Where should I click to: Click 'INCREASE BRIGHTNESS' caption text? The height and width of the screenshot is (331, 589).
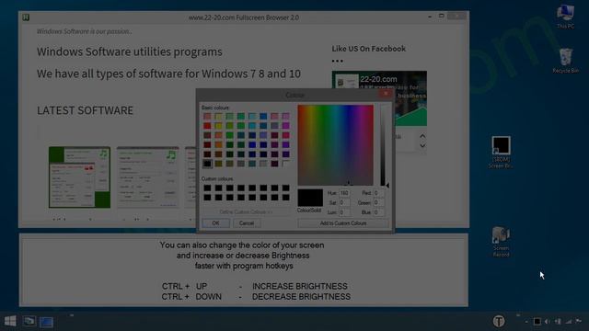[x=300, y=286]
